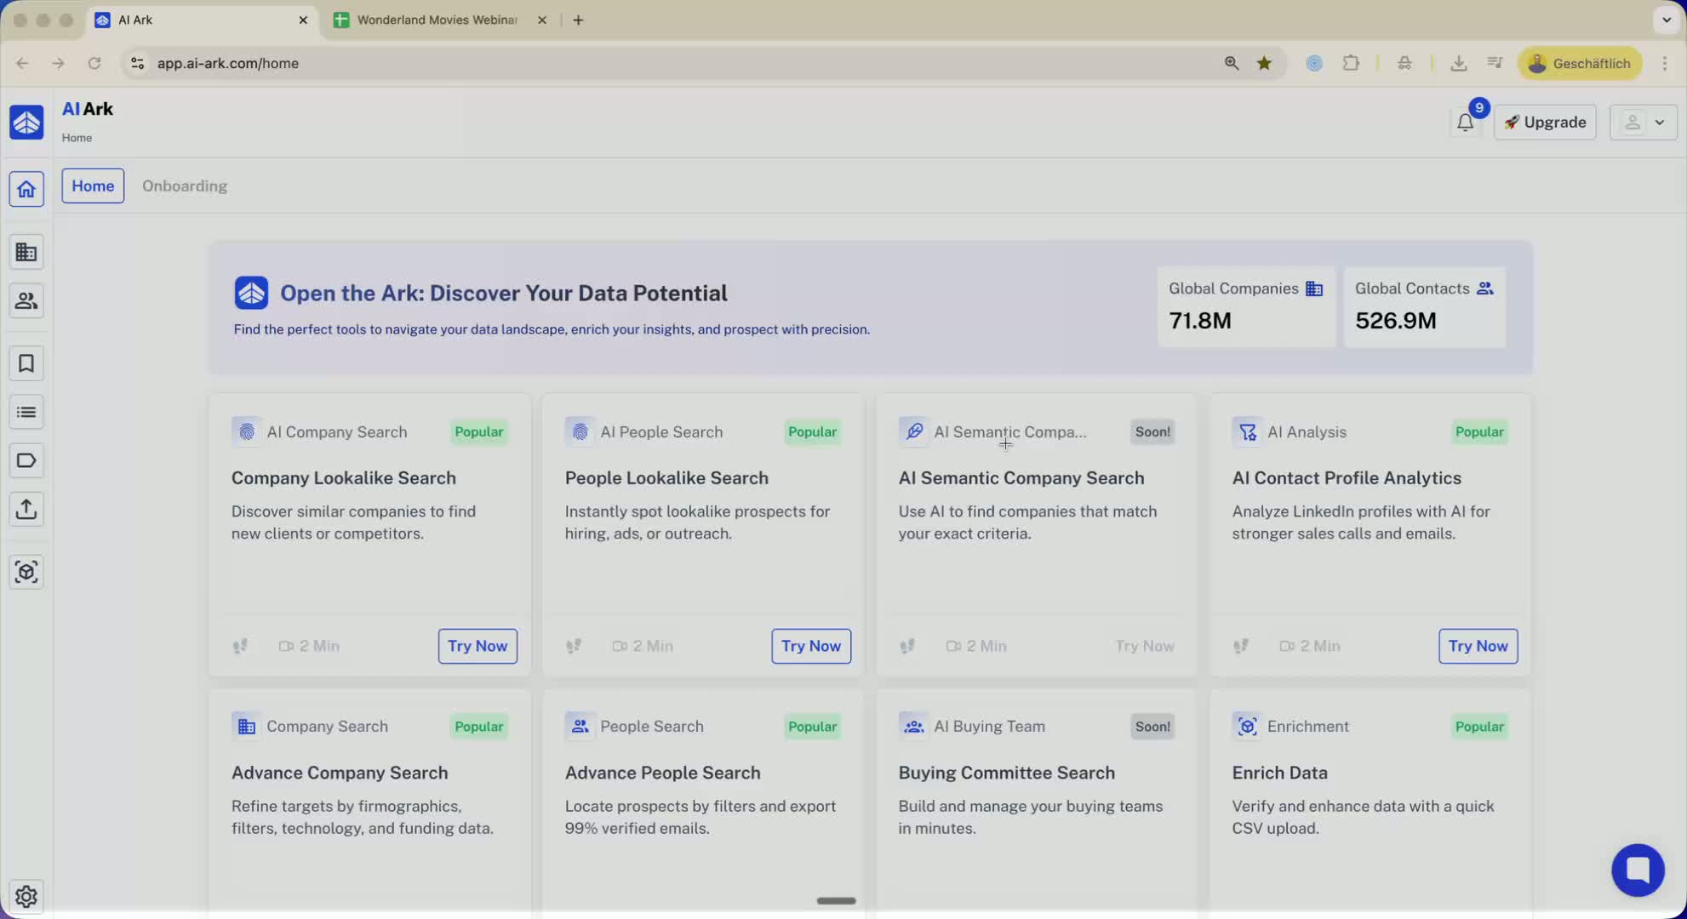
Task: Open the Saved bookmark sidebar icon
Action: 26,363
